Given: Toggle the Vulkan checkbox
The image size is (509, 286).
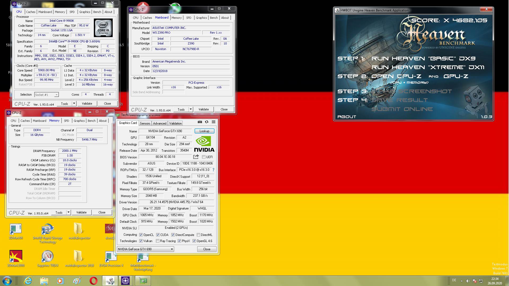Looking at the screenshot, I should click(x=141, y=241).
